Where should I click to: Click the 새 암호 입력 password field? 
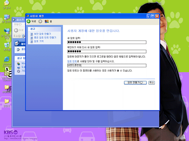click(x=107, y=42)
